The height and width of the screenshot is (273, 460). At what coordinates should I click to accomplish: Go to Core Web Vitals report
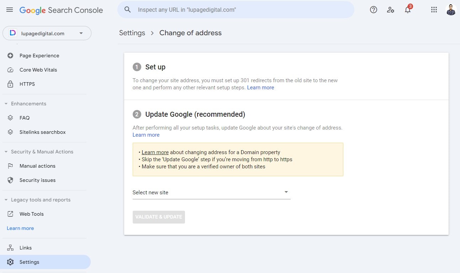coord(38,70)
